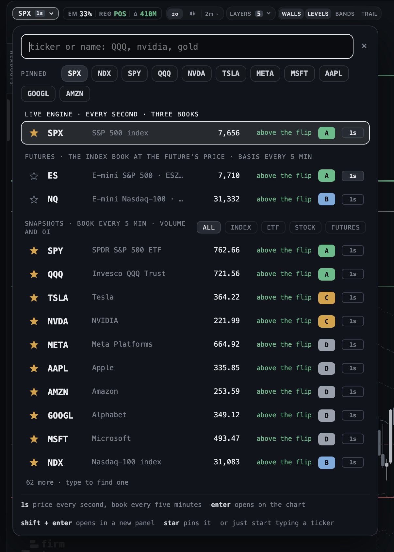
Task: Select the STOCK filter tab
Action: click(305, 227)
